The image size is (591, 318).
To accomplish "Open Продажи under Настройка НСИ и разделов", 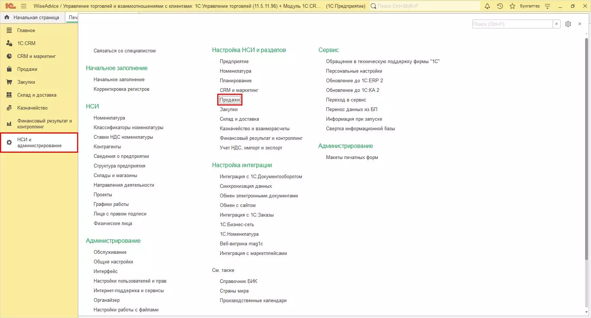I will click(x=230, y=100).
